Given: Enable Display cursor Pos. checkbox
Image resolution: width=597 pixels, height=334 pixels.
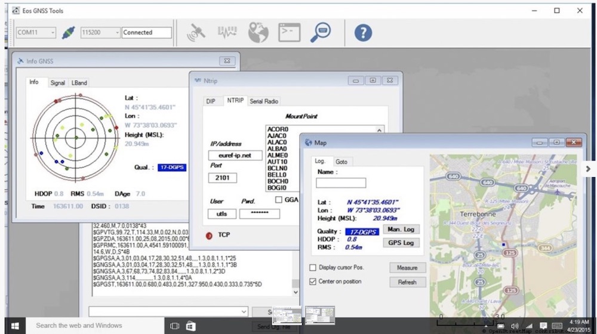Looking at the screenshot, I should [x=313, y=268].
